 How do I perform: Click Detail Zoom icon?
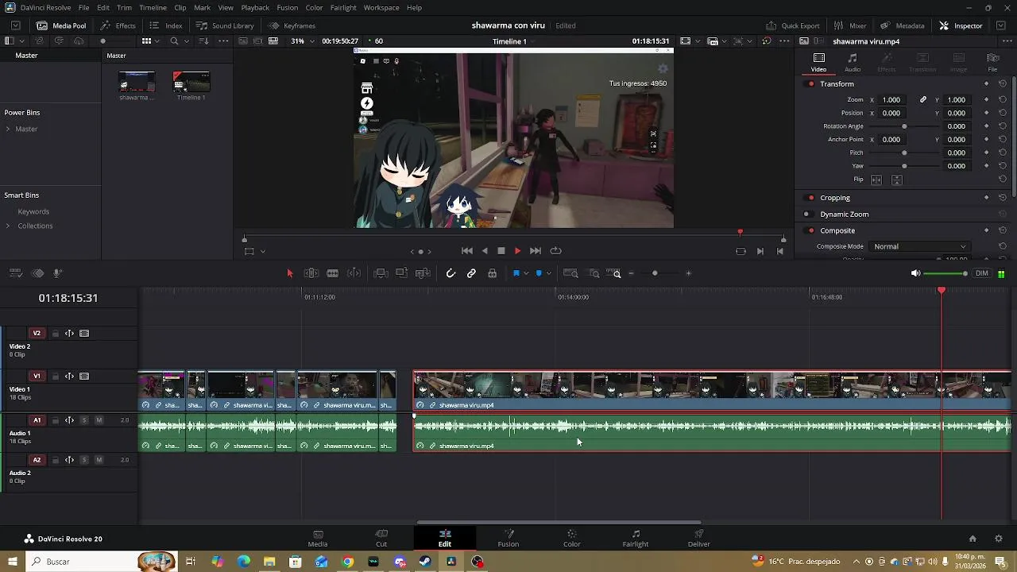click(594, 273)
